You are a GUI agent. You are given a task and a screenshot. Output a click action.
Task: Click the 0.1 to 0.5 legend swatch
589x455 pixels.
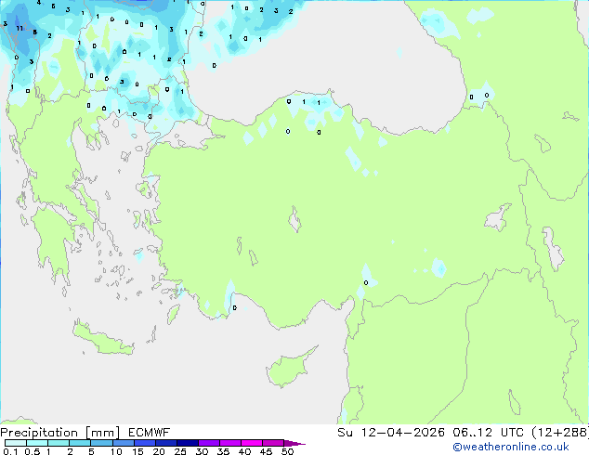(16, 443)
